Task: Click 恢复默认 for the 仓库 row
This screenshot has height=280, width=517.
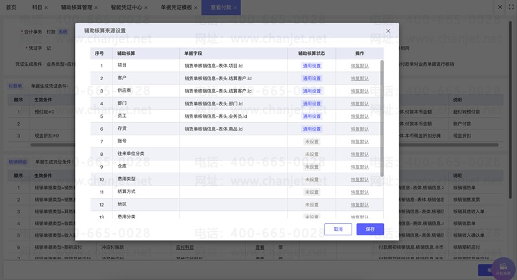Action: point(359,167)
